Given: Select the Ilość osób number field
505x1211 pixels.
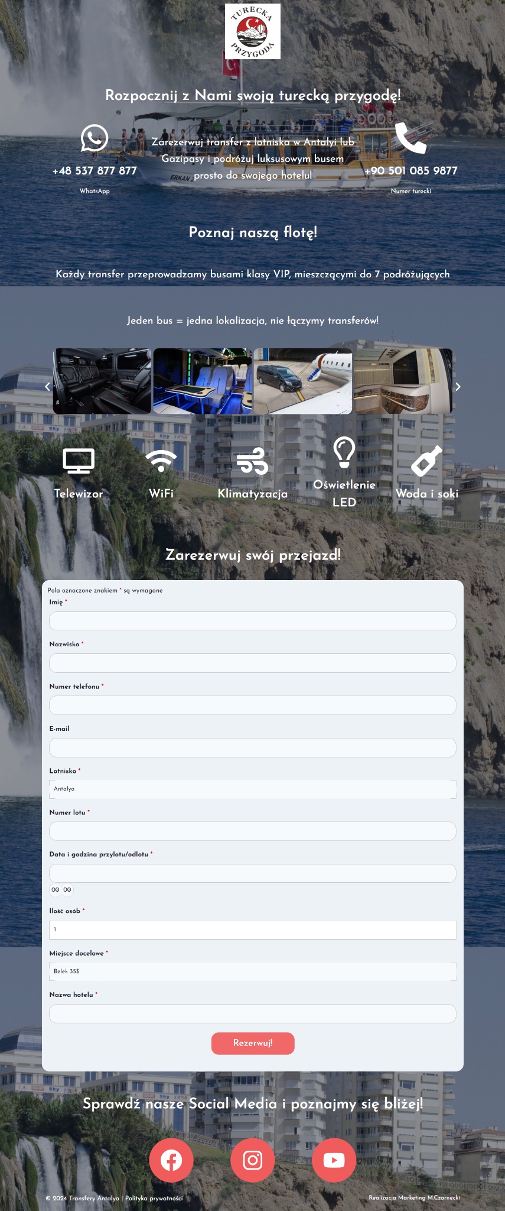Looking at the screenshot, I should [253, 930].
